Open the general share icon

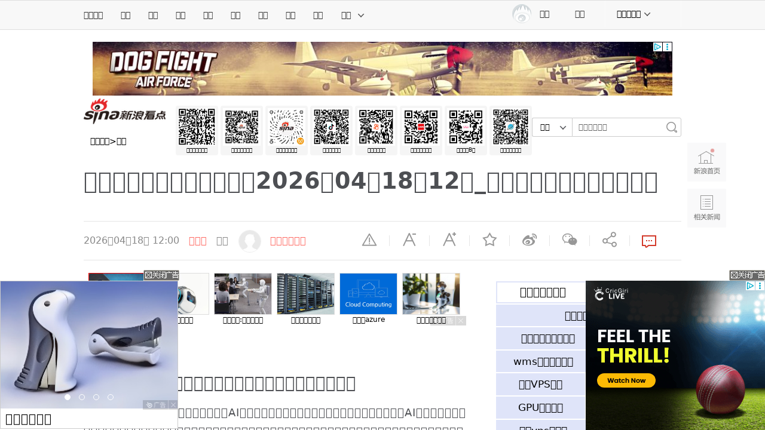[610, 240]
